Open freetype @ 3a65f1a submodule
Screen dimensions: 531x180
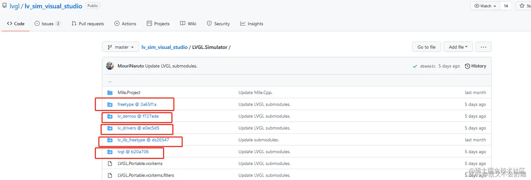137,104
